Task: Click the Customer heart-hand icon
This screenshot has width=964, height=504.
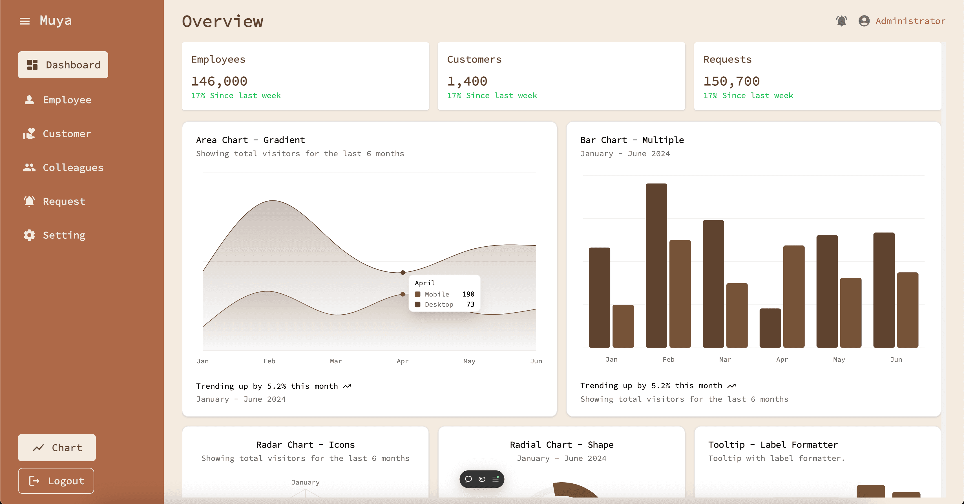Action: (x=29, y=134)
